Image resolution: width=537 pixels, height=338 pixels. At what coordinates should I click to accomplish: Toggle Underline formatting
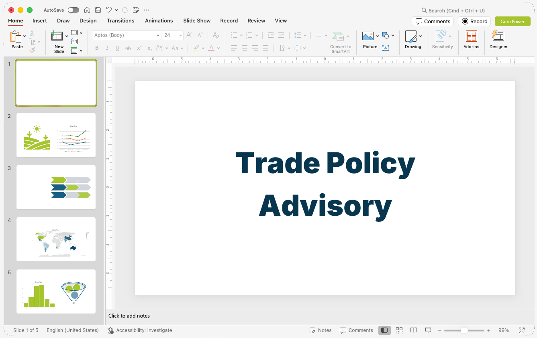coord(117,48)
